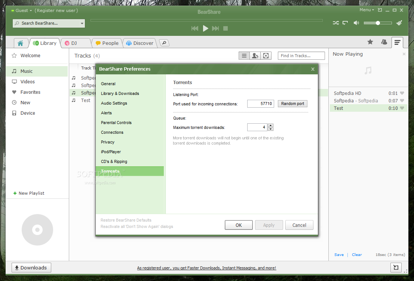The height and width of the screenshot is (281, 414).
Task: Toggle the Now Playing list panel icon
Action: pos(398,42)
